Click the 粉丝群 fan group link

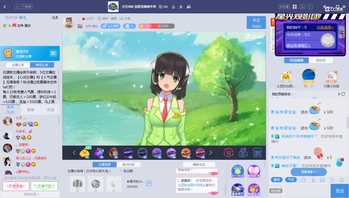point(128,171)
